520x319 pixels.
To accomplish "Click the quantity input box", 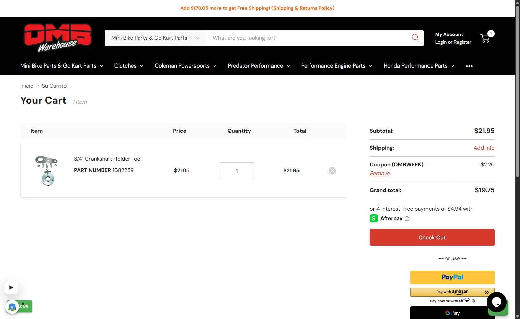I will point(237,171).
